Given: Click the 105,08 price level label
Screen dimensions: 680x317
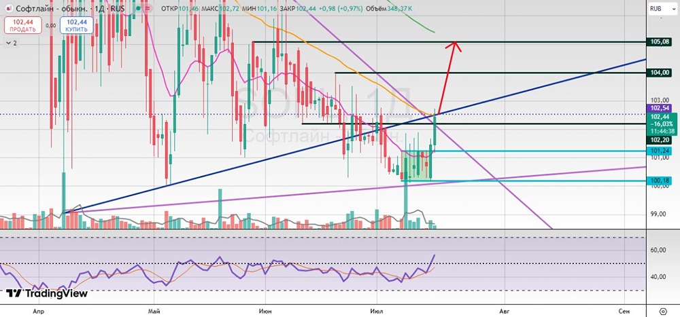Looking at the screenshot, I should pos(658,42).
